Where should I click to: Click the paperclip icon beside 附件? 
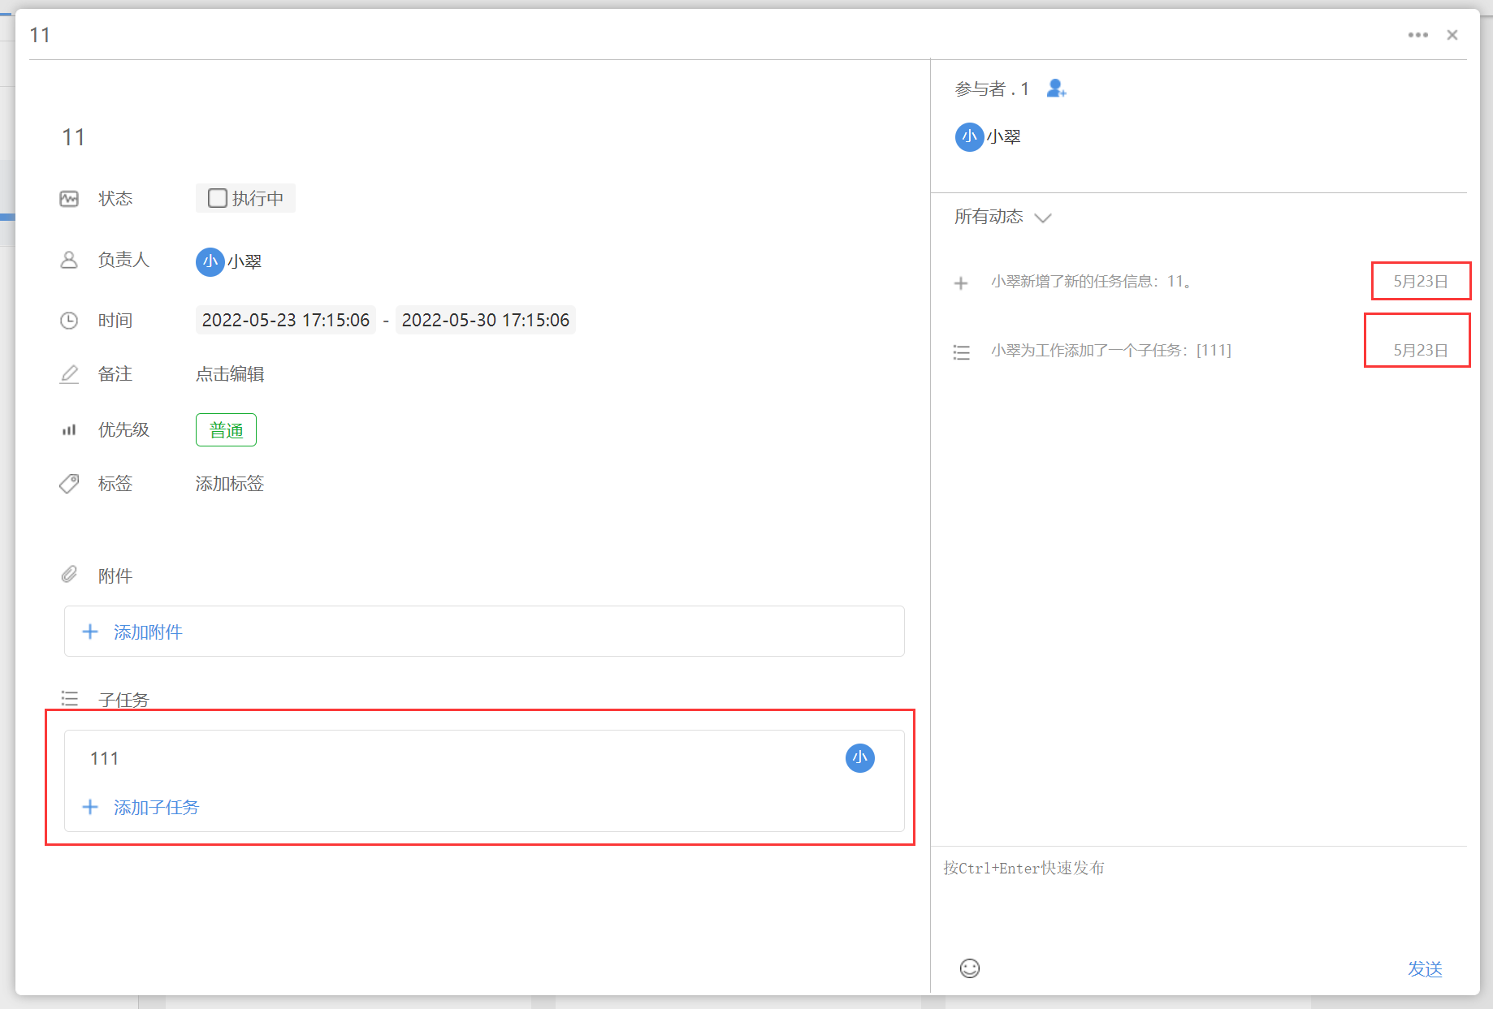(x=69, y=575)
